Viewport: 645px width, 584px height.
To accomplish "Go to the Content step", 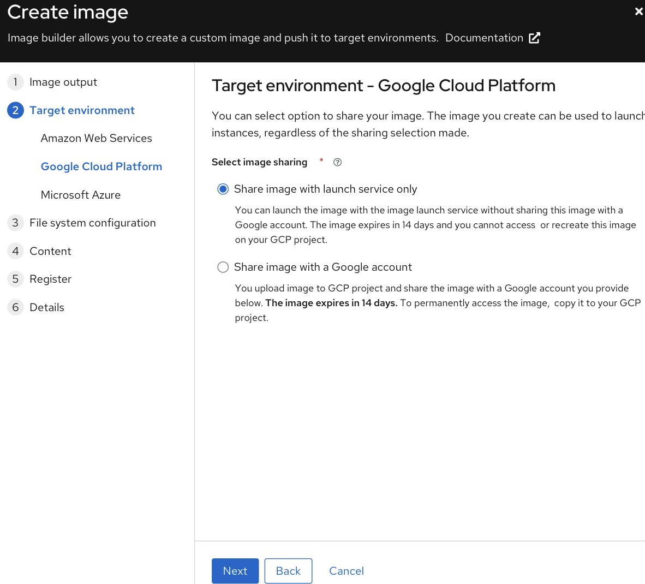I will (50, 251).
